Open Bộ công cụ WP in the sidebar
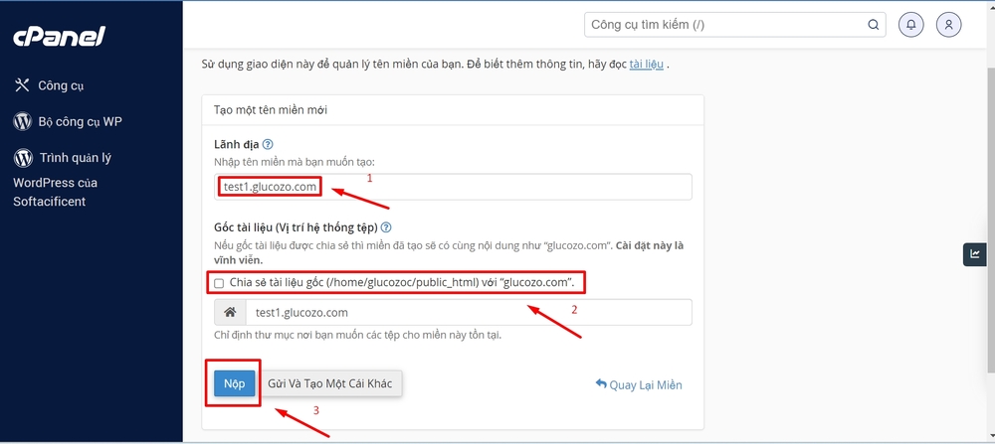The image size is (995, 444). tap(80, 121)
